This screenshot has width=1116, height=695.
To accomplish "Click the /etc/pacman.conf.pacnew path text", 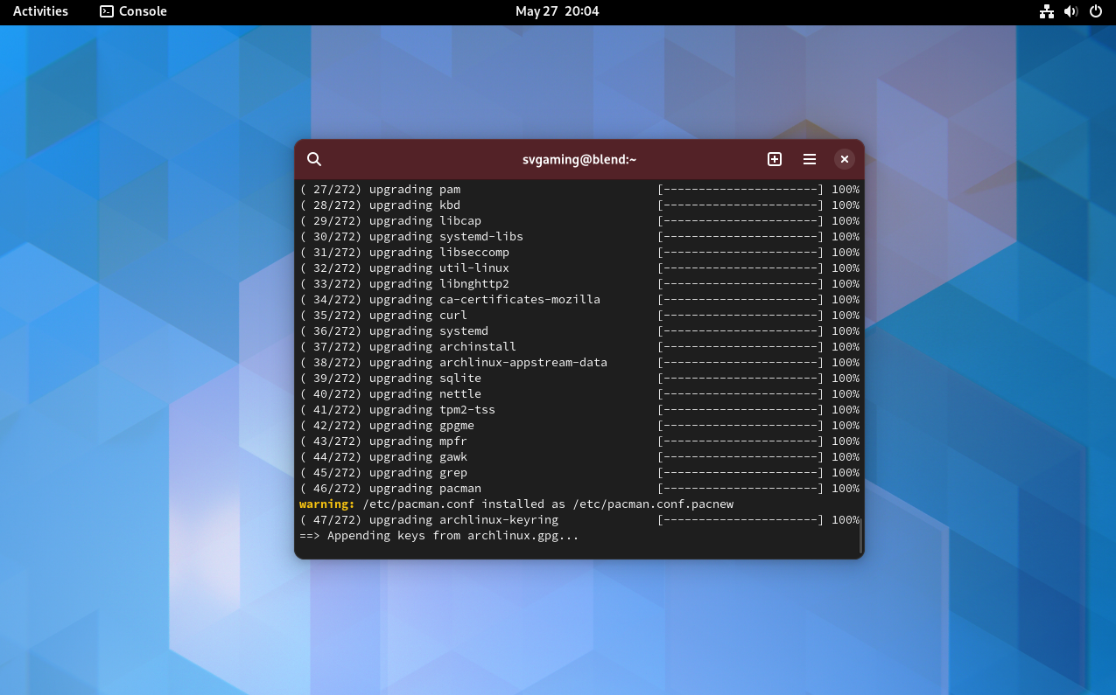I will coord(653,504).
